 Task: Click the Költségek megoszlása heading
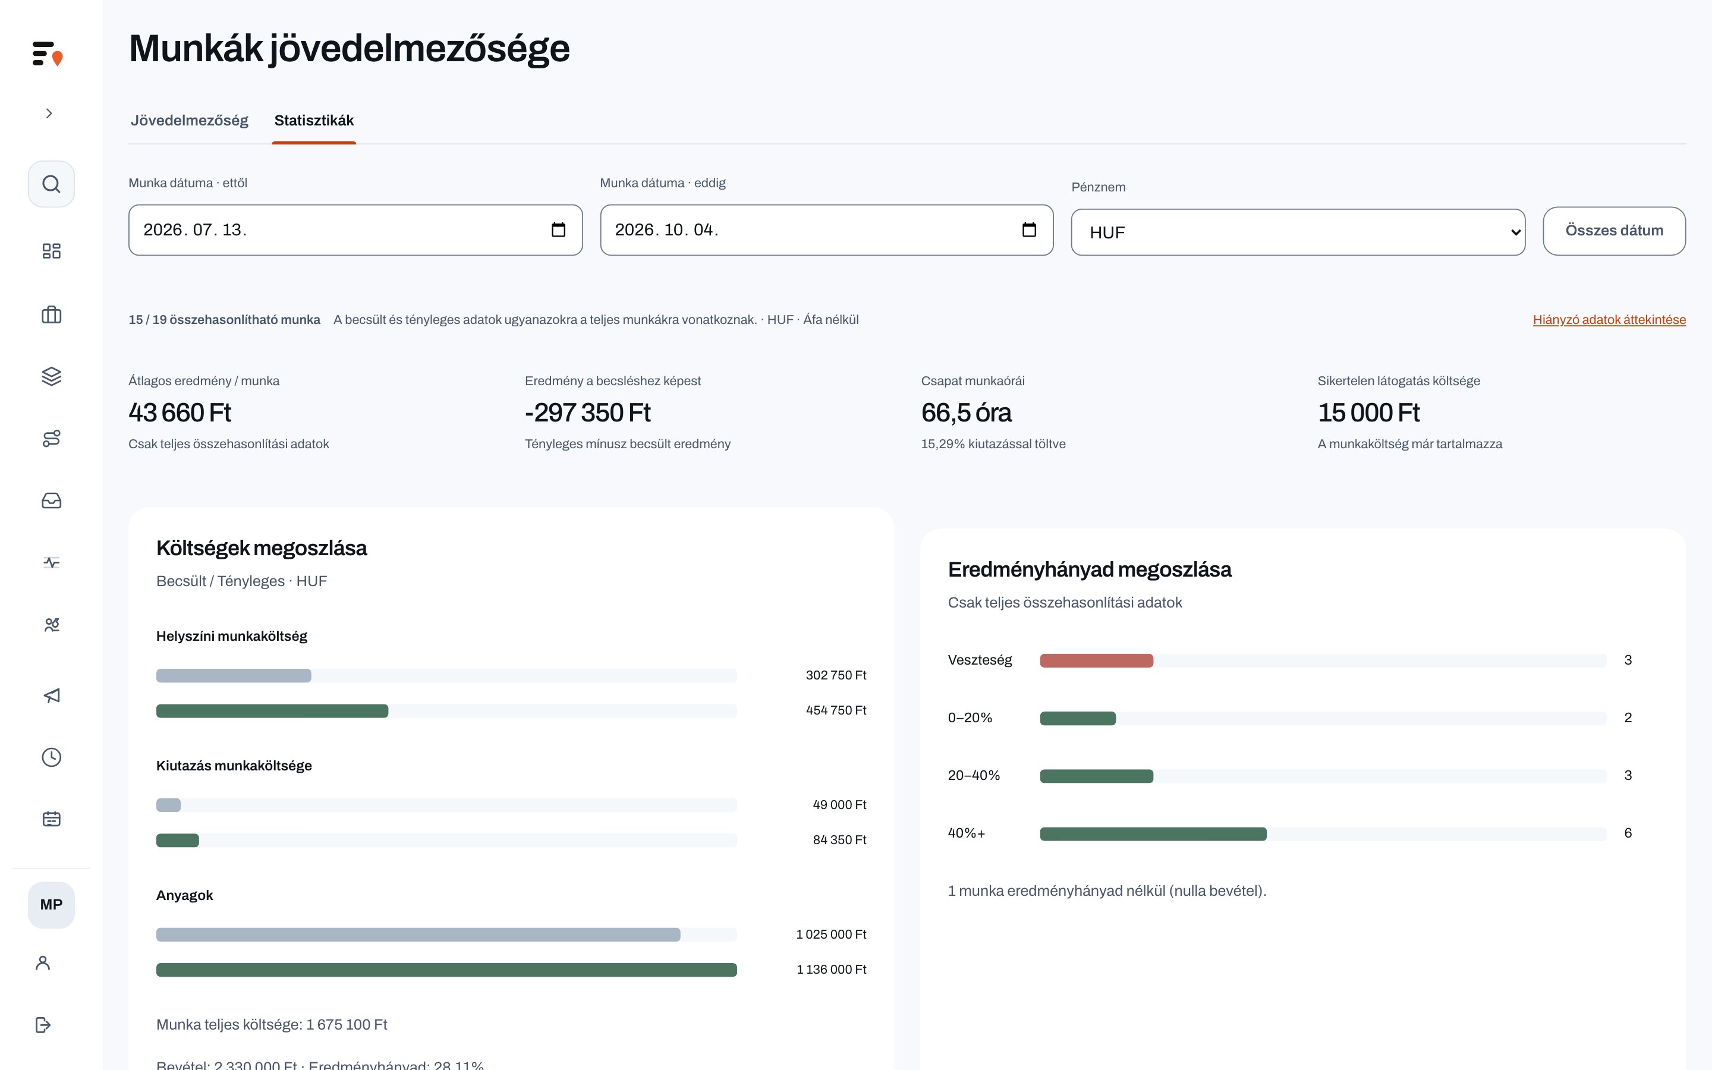click(262, 549)
